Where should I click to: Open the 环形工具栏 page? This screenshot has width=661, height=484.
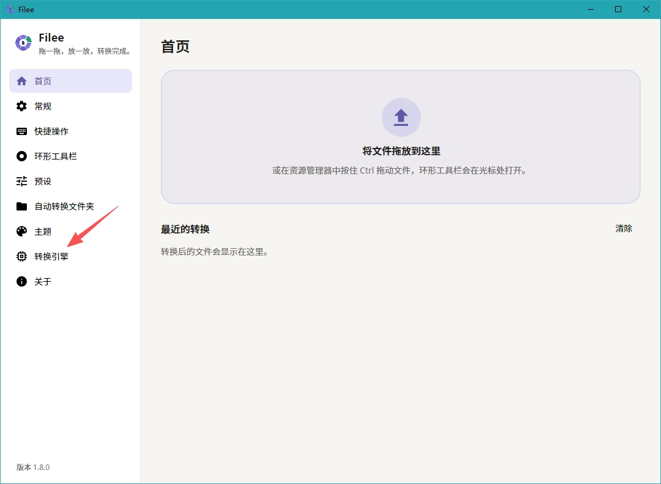(x=70, y=156)
